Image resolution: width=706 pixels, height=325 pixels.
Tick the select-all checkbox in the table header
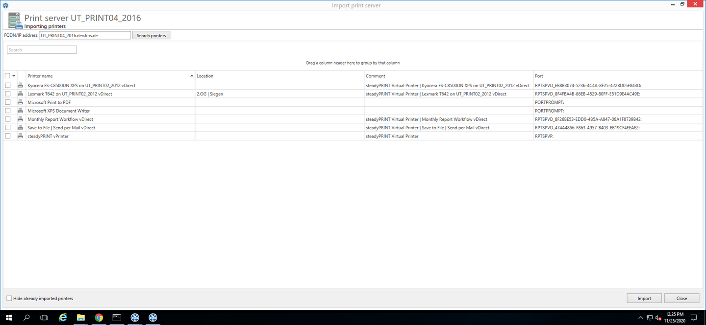point(7,76)
